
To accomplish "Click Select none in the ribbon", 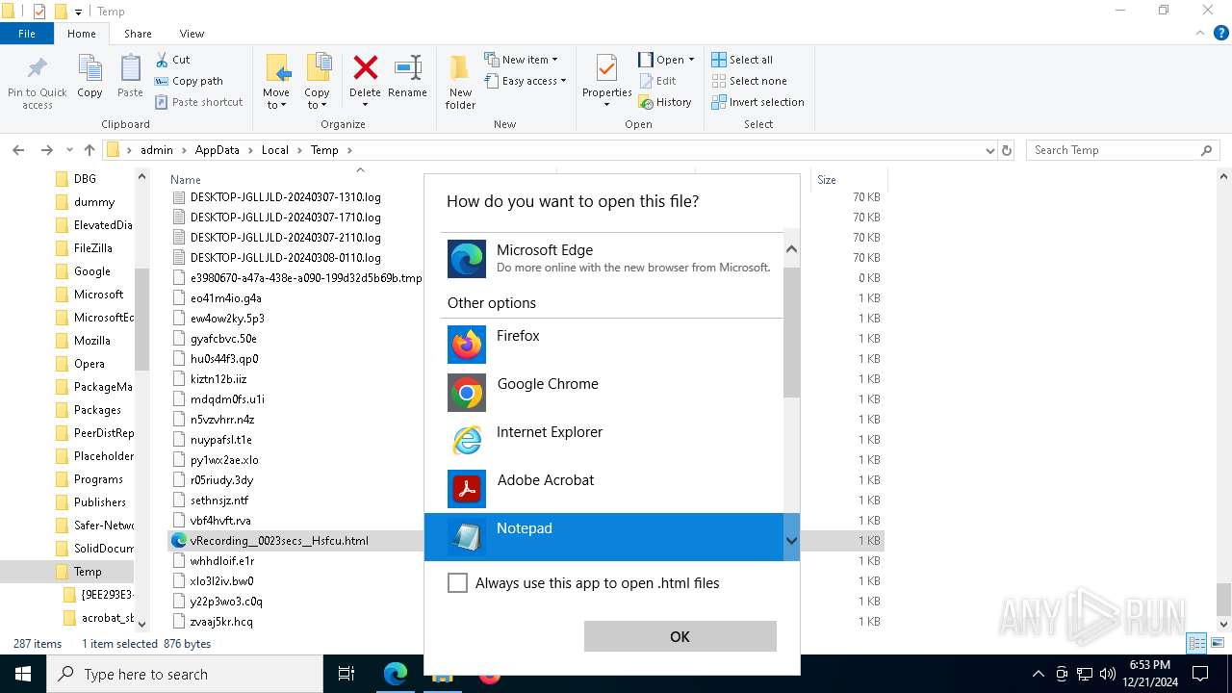I will point(748,81).
